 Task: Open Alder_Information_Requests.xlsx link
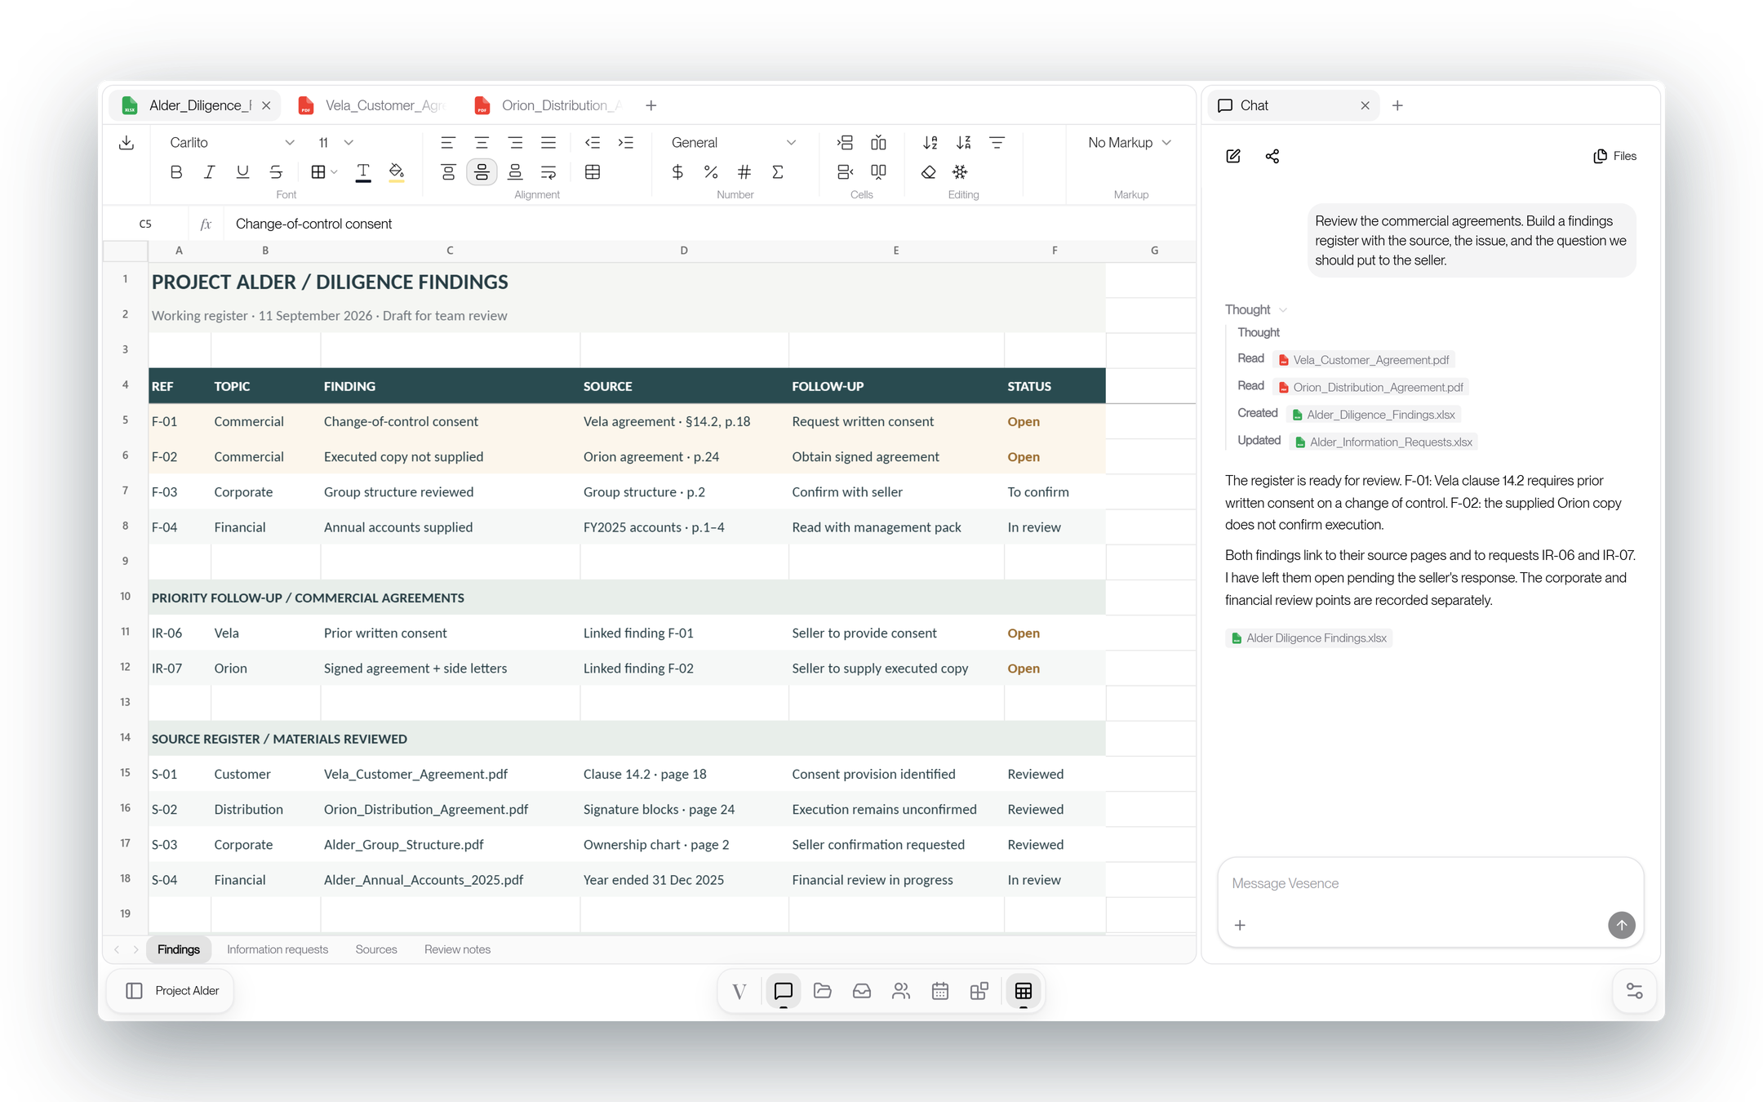coord(1384,442)
